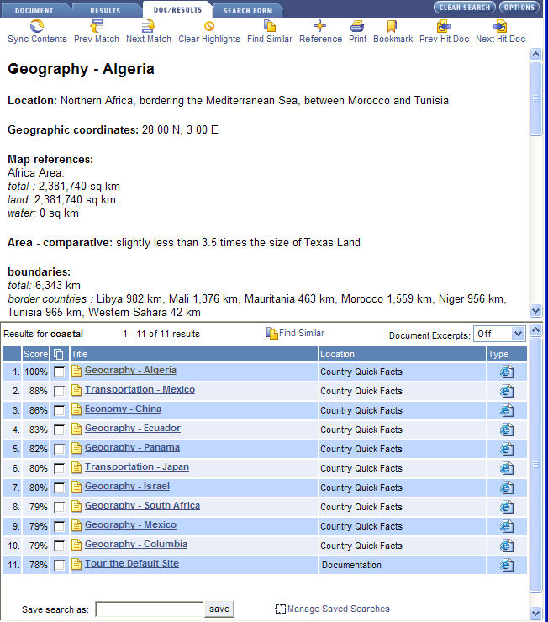Screen dimensions: 548x622
Task: Check the box for Geography - Algeria
Action: [59, 372]
